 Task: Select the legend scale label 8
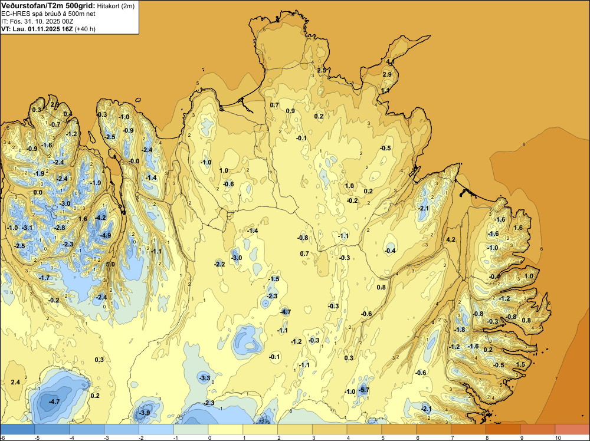click(x=487, y=437)
